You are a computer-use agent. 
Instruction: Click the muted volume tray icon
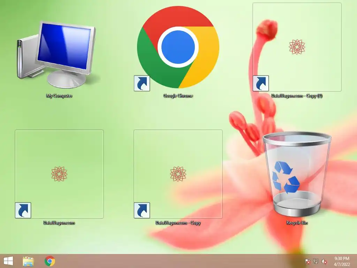point(324,261)
